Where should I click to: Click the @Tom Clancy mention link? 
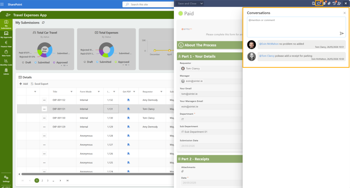click(267, 56)
